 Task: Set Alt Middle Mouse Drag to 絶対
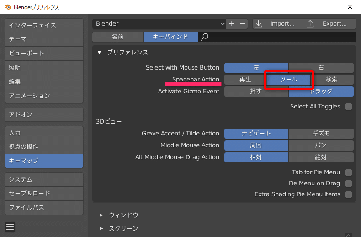coord(321,157)
